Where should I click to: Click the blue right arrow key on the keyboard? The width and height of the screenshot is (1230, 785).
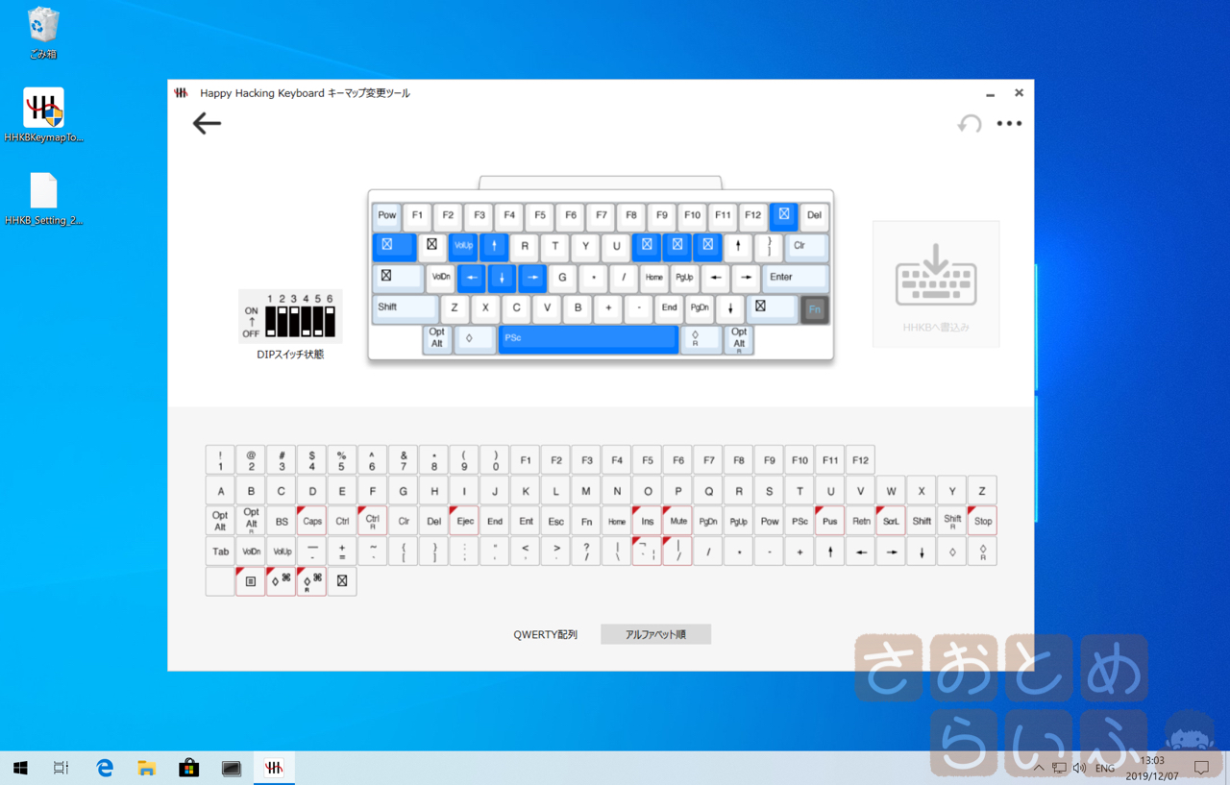point(532,278)
